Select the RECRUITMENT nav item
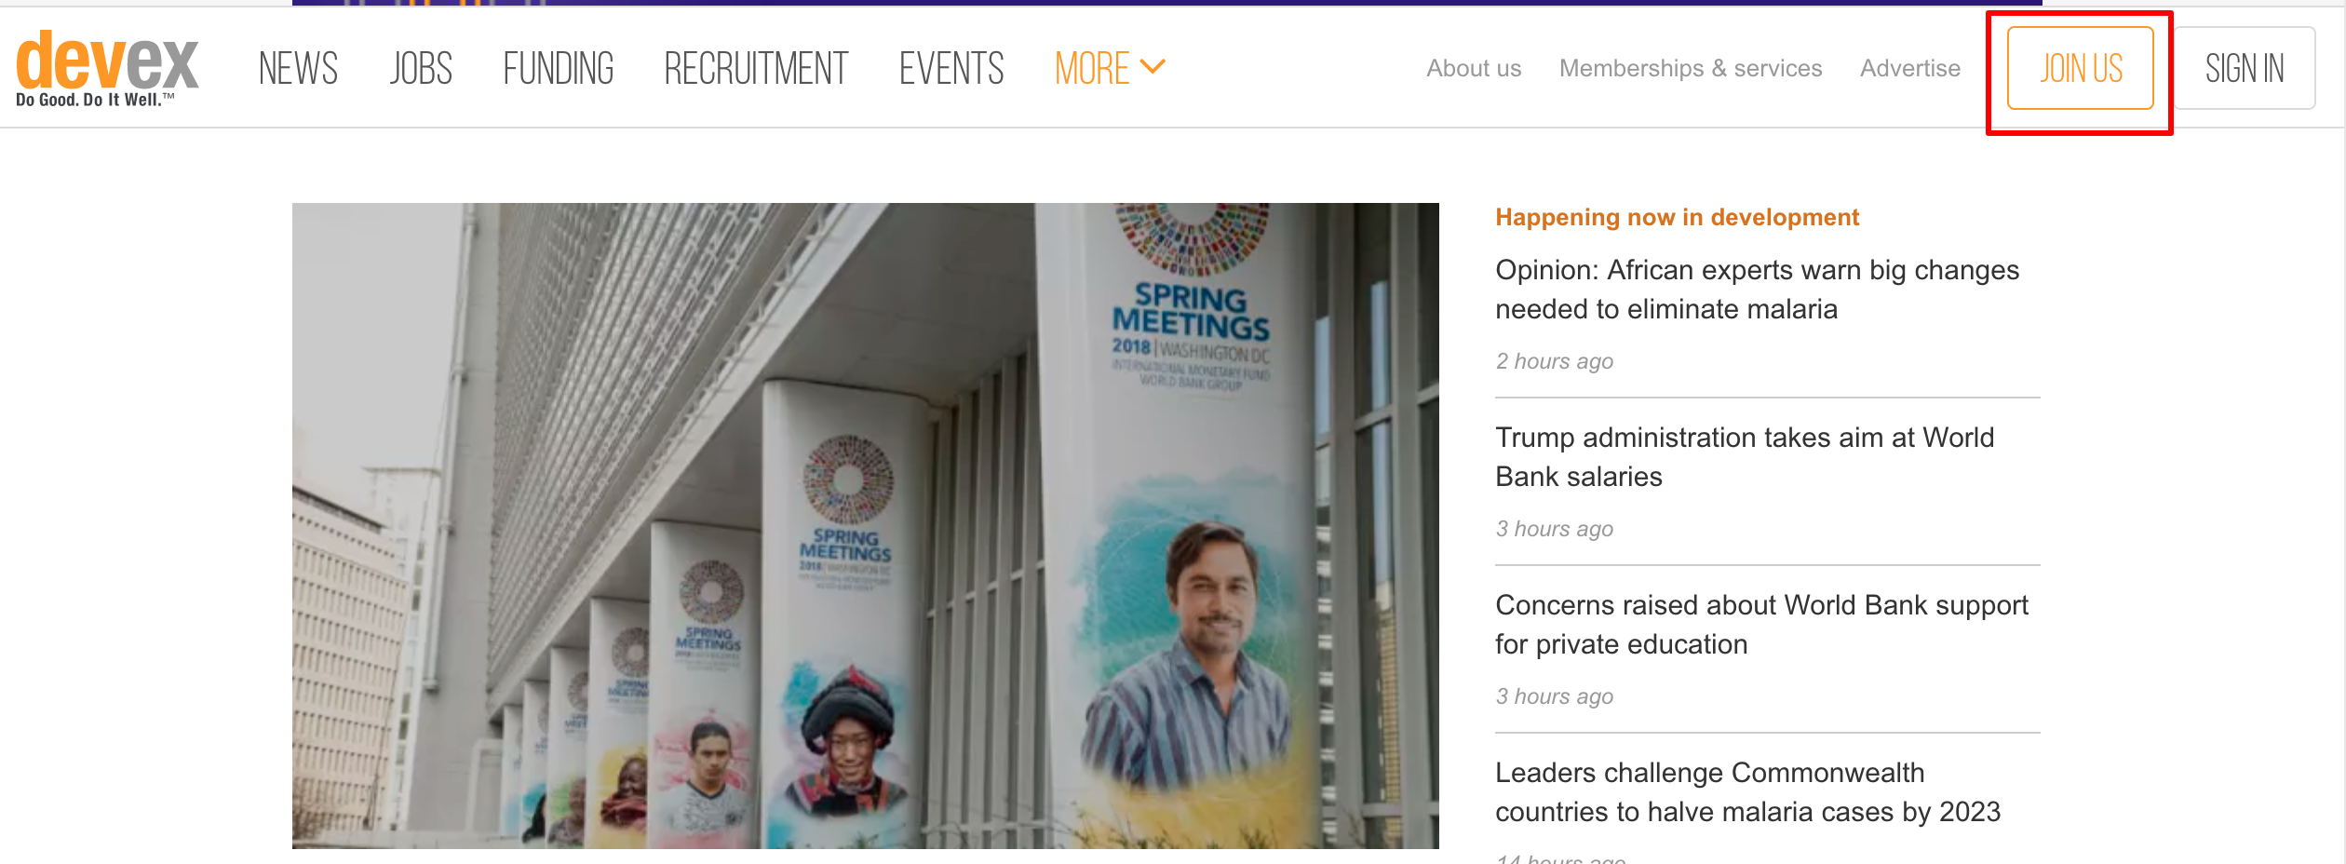 click(756, 69)
